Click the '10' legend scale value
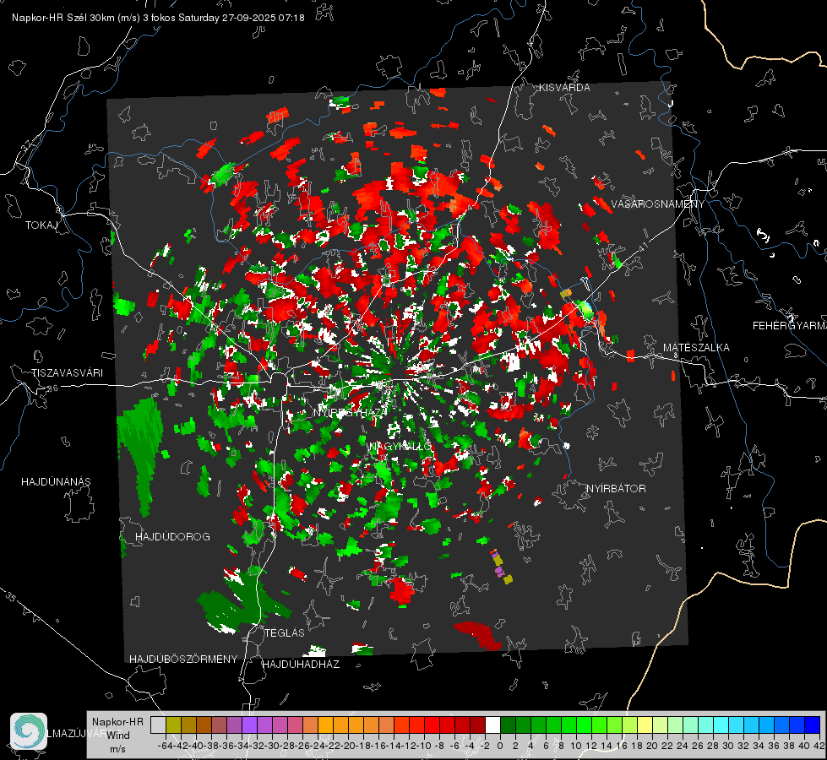 (576, 746)
